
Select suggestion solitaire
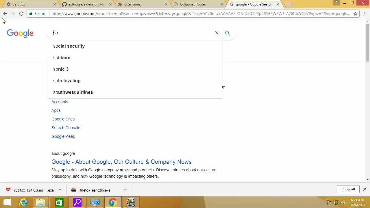coord(135,58)
